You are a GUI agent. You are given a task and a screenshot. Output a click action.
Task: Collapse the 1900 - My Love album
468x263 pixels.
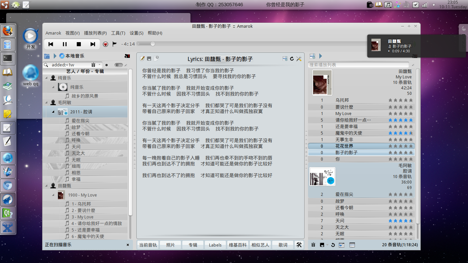click(53, 195)
